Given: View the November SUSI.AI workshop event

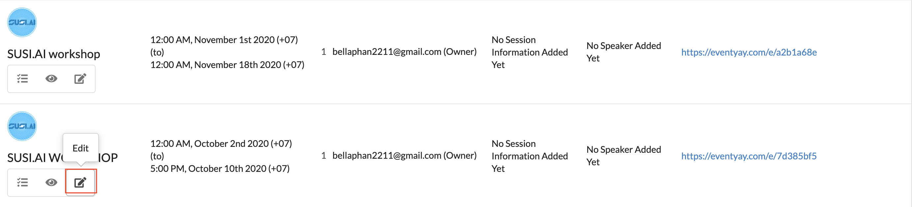Looking at the screenshot, I should [51, 79].
